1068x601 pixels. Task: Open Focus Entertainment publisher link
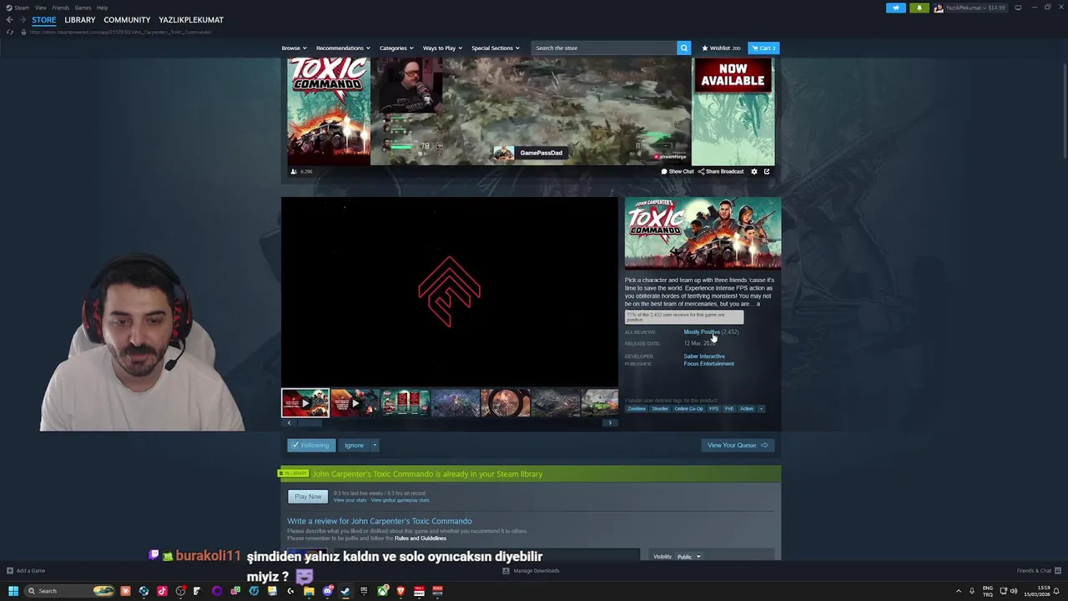[x=709, y=364]
